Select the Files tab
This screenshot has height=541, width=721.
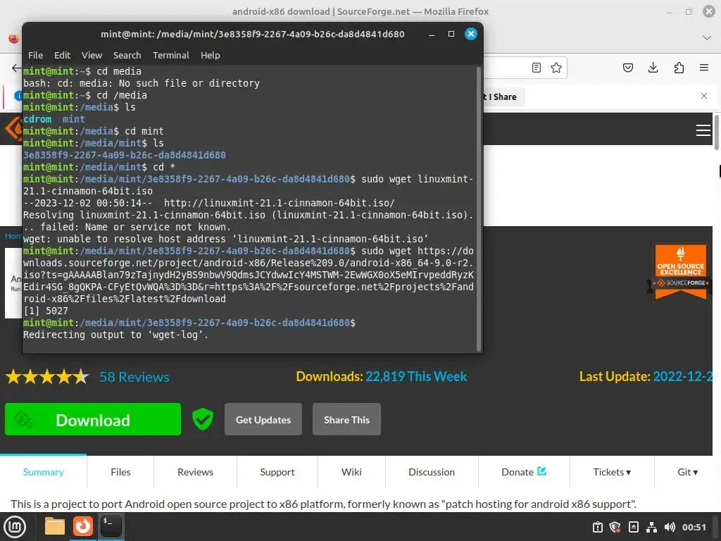click(120, 472)
